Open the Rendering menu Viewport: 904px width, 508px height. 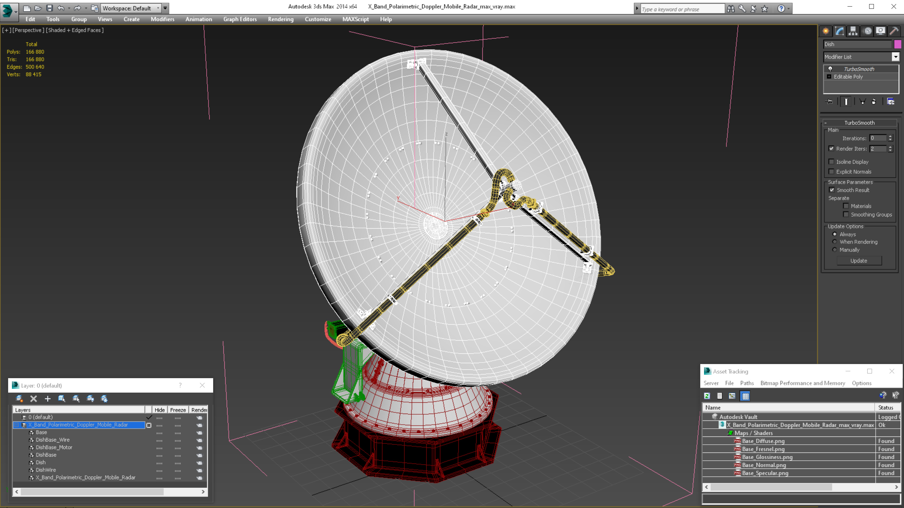coord(281,19)
